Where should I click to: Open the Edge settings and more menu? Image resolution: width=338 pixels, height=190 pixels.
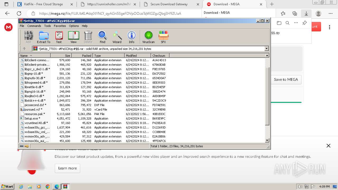(x=331, y=13)
